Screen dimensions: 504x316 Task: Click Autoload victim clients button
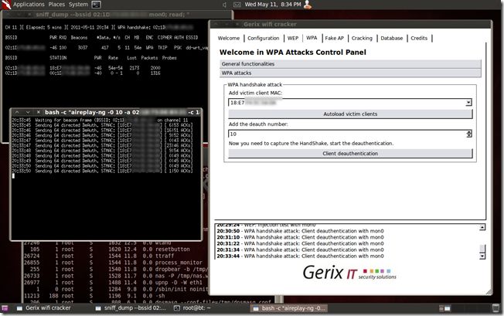pos(350,114)
